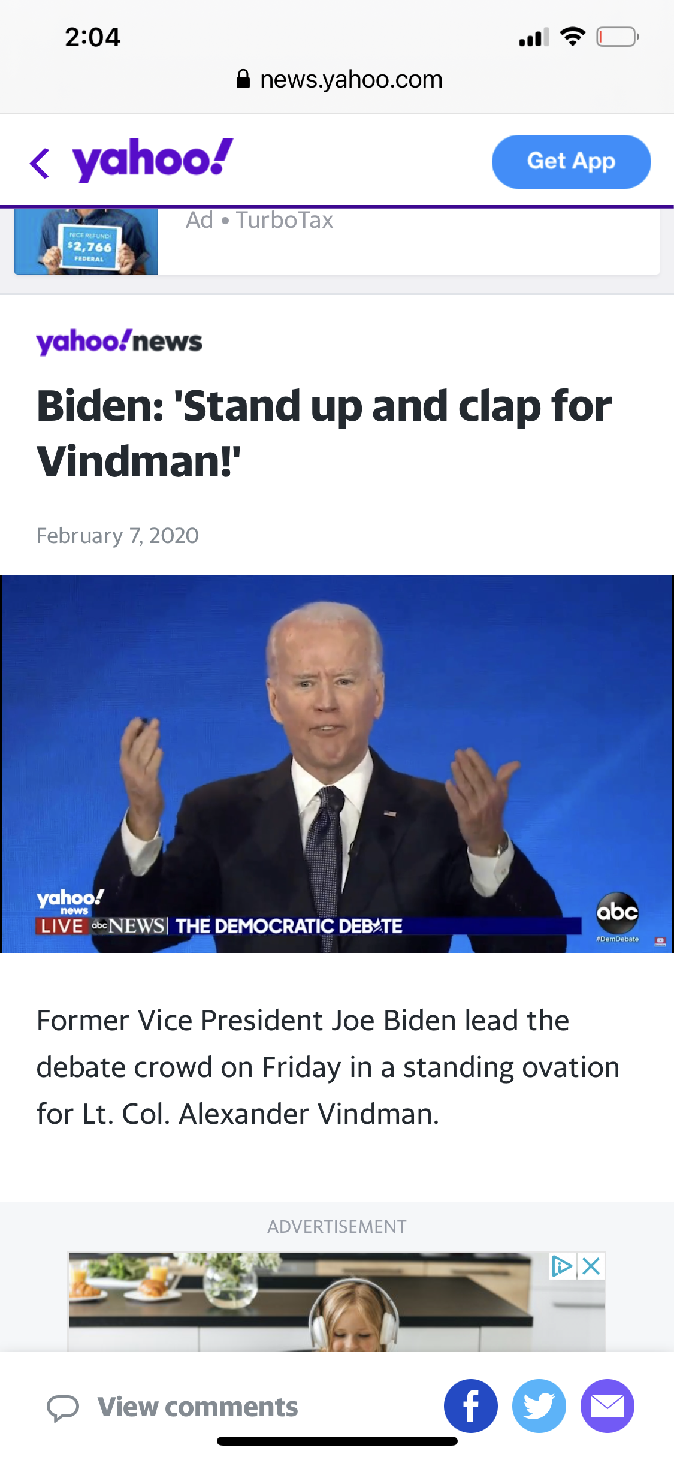
Task: Tap the purple back chevron
Action: (40, 163)
